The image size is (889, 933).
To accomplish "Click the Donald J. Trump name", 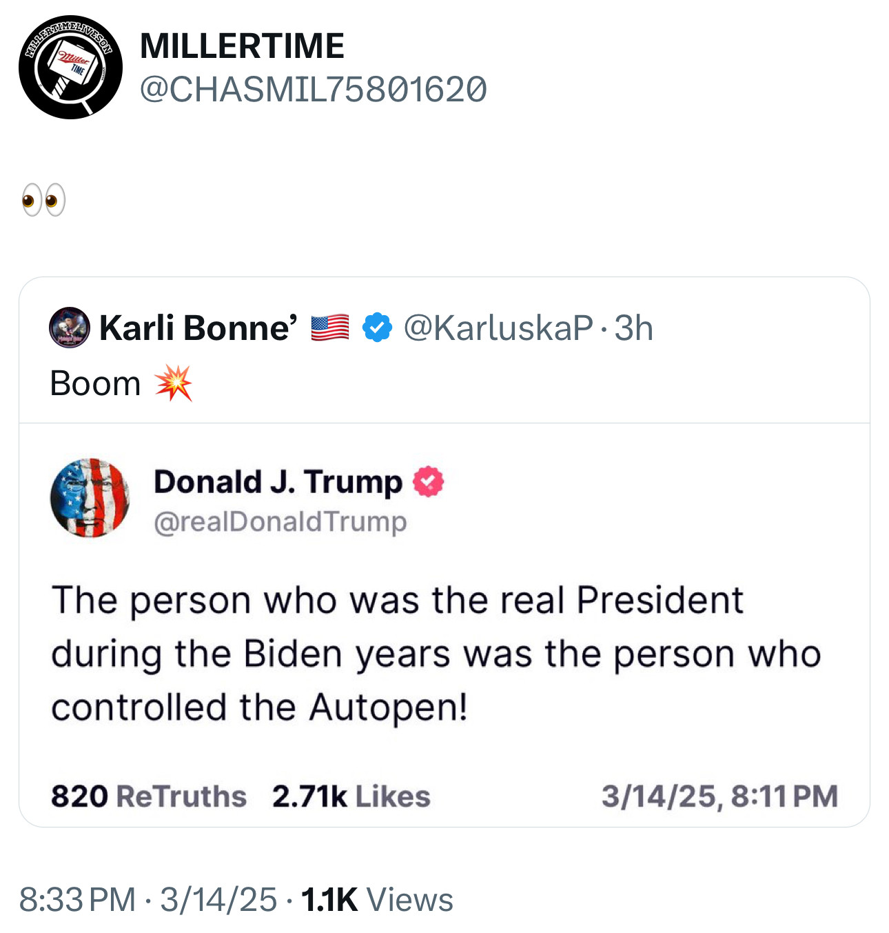I will pyautogui.click(x=278, y=481).
